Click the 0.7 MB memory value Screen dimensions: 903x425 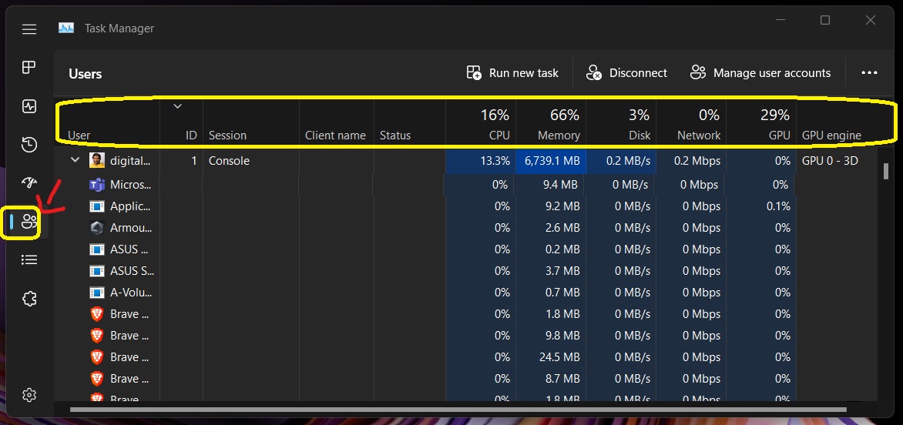(x=562, y=292)
